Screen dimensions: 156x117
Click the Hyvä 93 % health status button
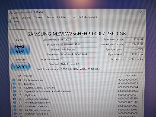point(20,49)
